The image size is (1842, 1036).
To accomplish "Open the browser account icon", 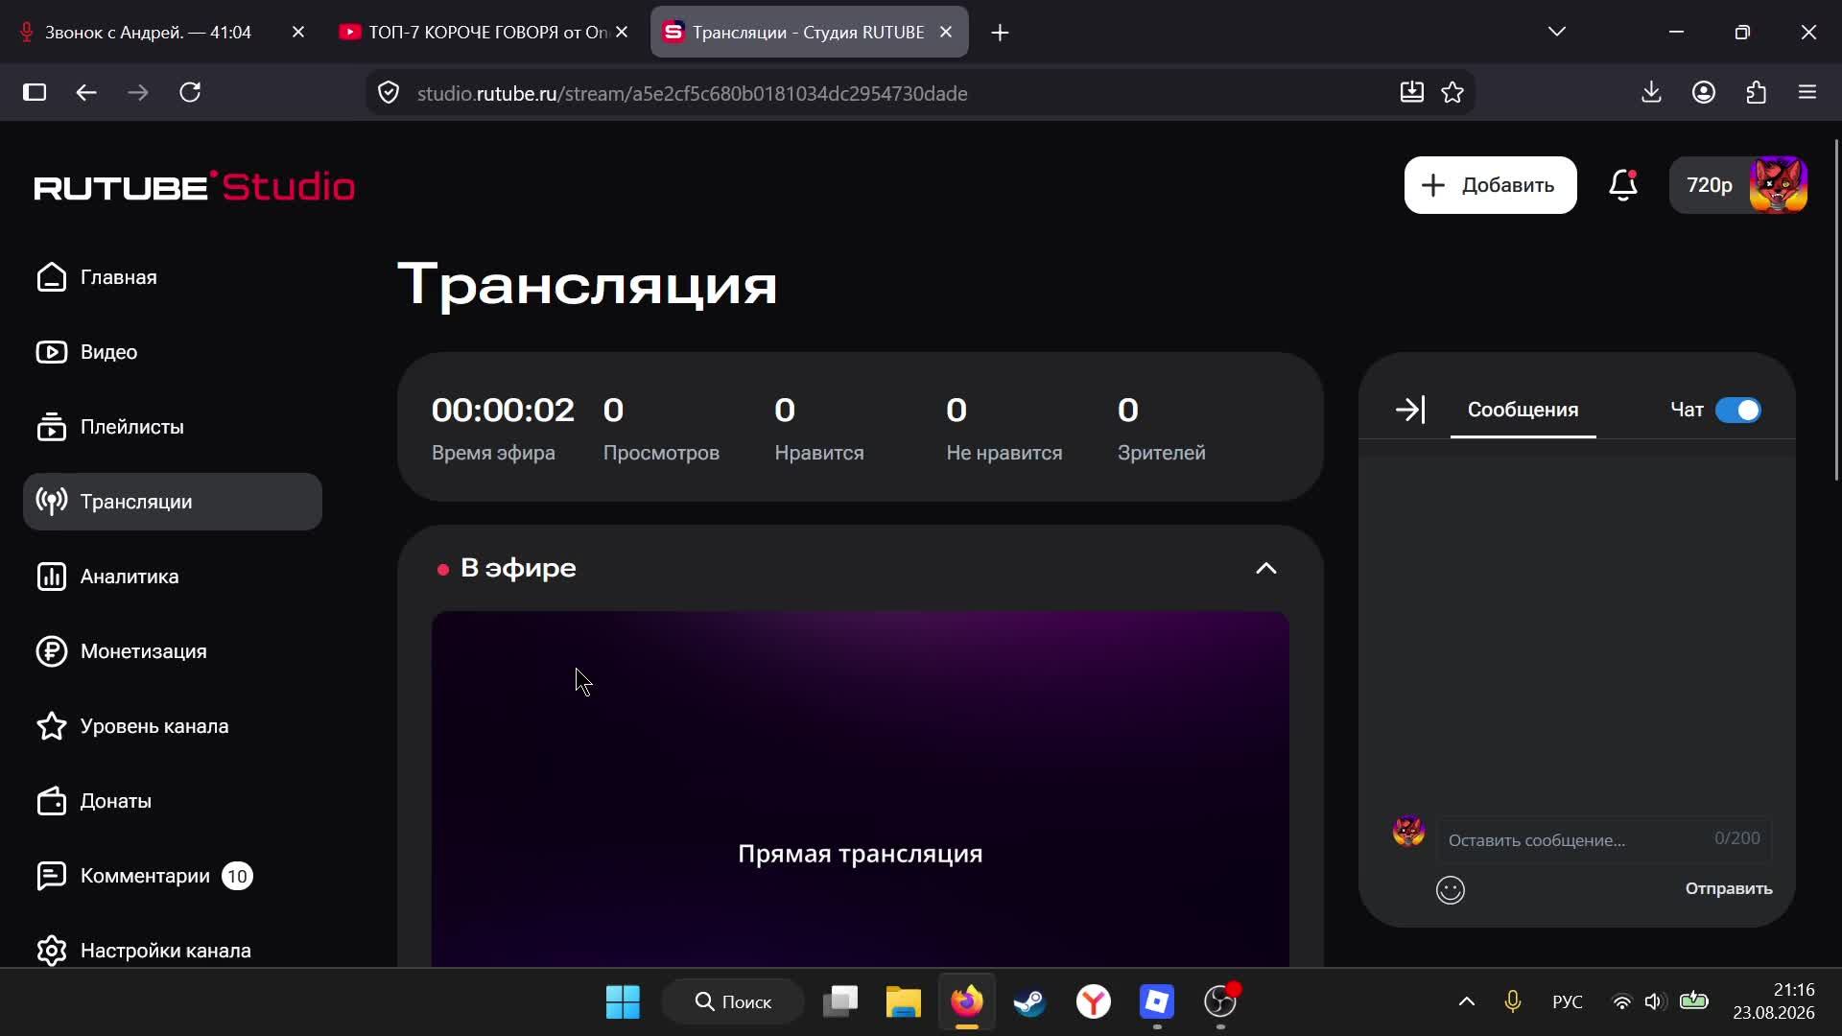I will click(x=1704, y=93).
